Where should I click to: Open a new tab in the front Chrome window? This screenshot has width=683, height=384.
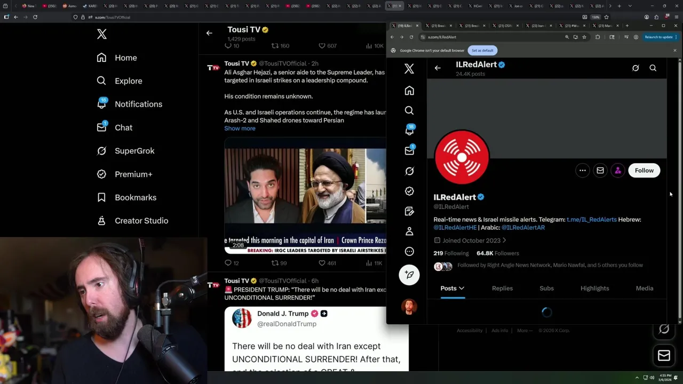[x=627, y=26]
